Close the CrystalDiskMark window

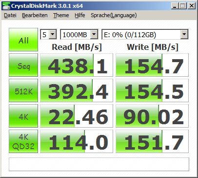pos(192,6)
